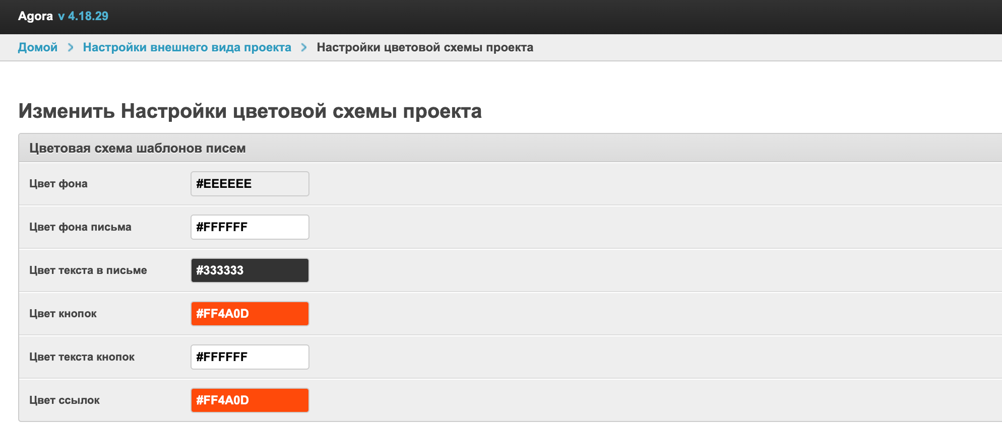This screenshot has width=1002, height=425.
Task: Click the Цвет текста в письме label
Action: pyautogui.click(x=88, y=270)
